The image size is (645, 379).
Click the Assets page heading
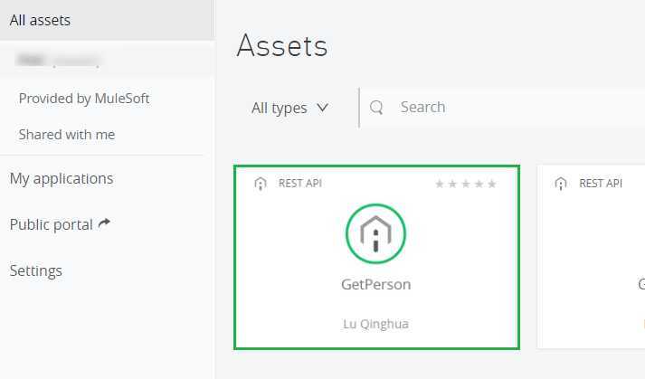(x=282, y=45)
